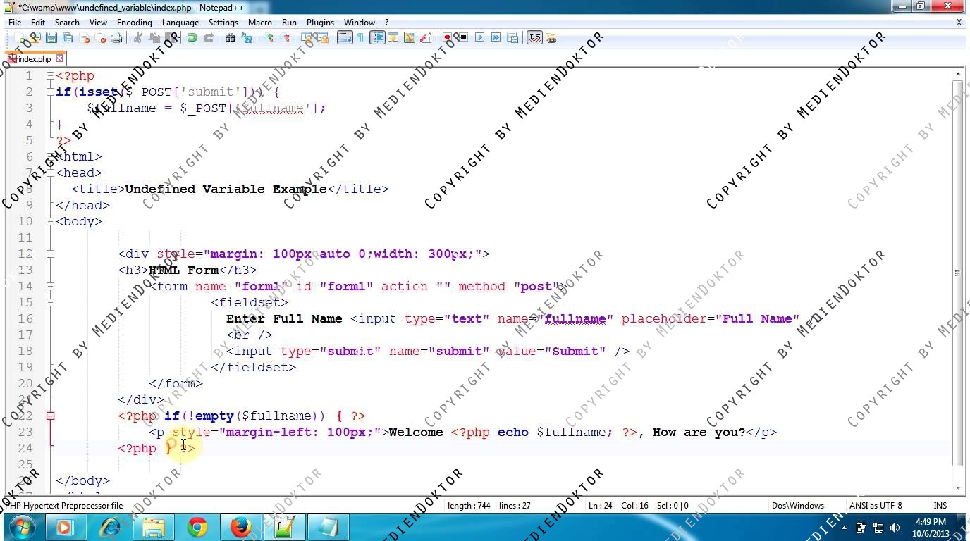Click the vertical scrollbar thumb
970x541 pixels.
[957, 273]
